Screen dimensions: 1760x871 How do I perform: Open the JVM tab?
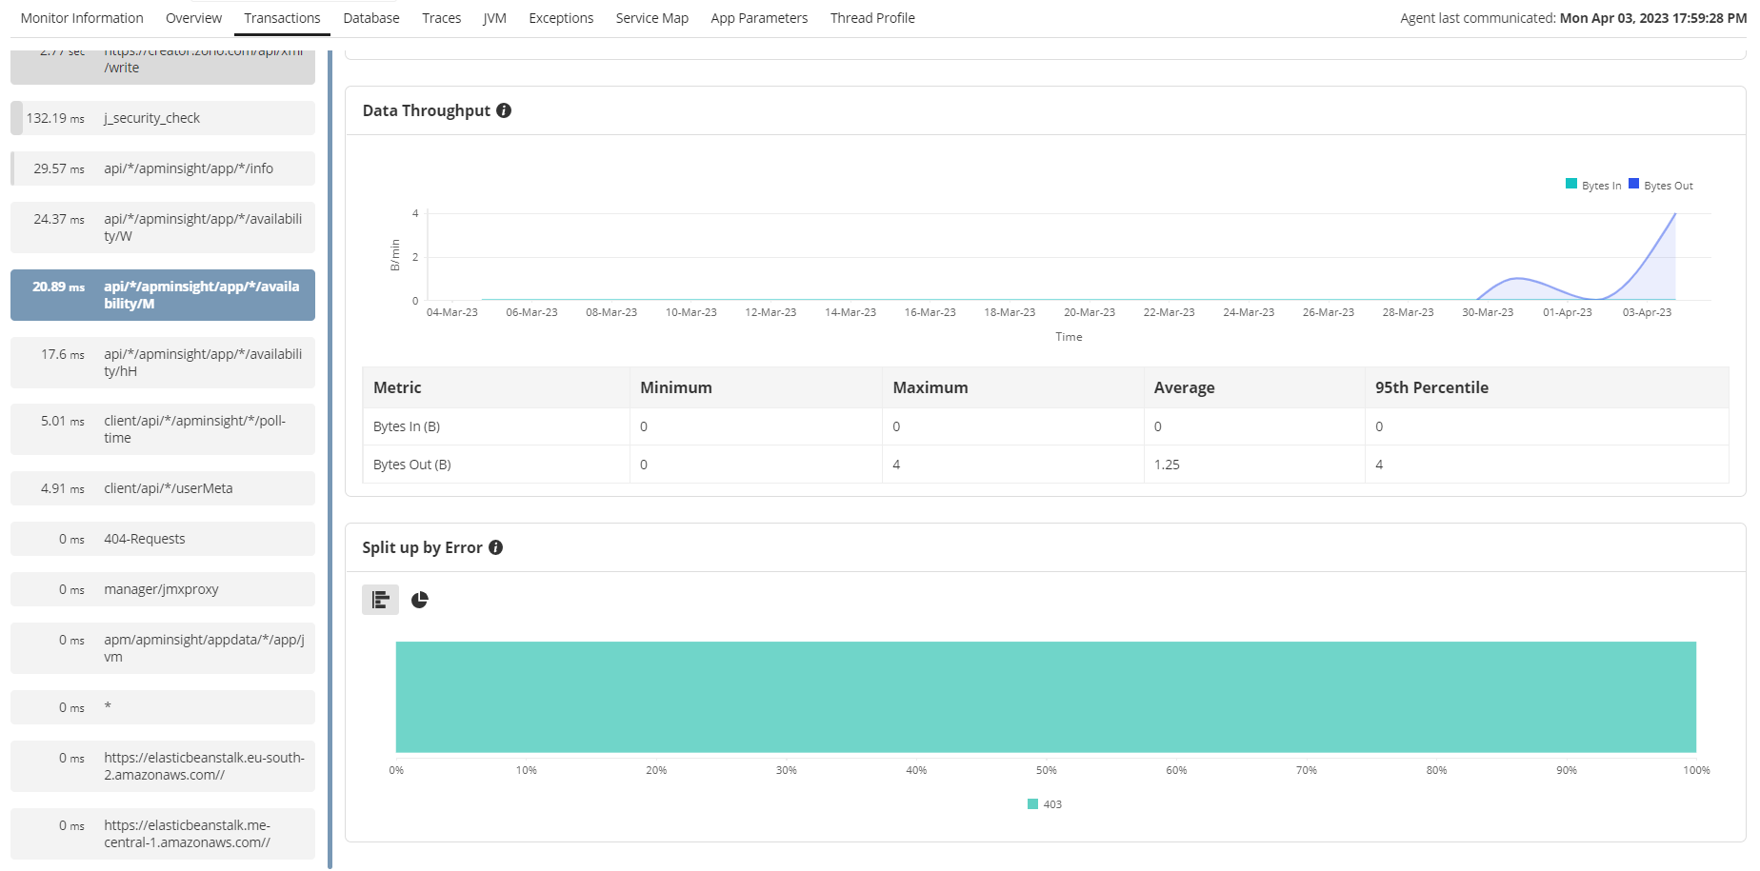[494, 18]
